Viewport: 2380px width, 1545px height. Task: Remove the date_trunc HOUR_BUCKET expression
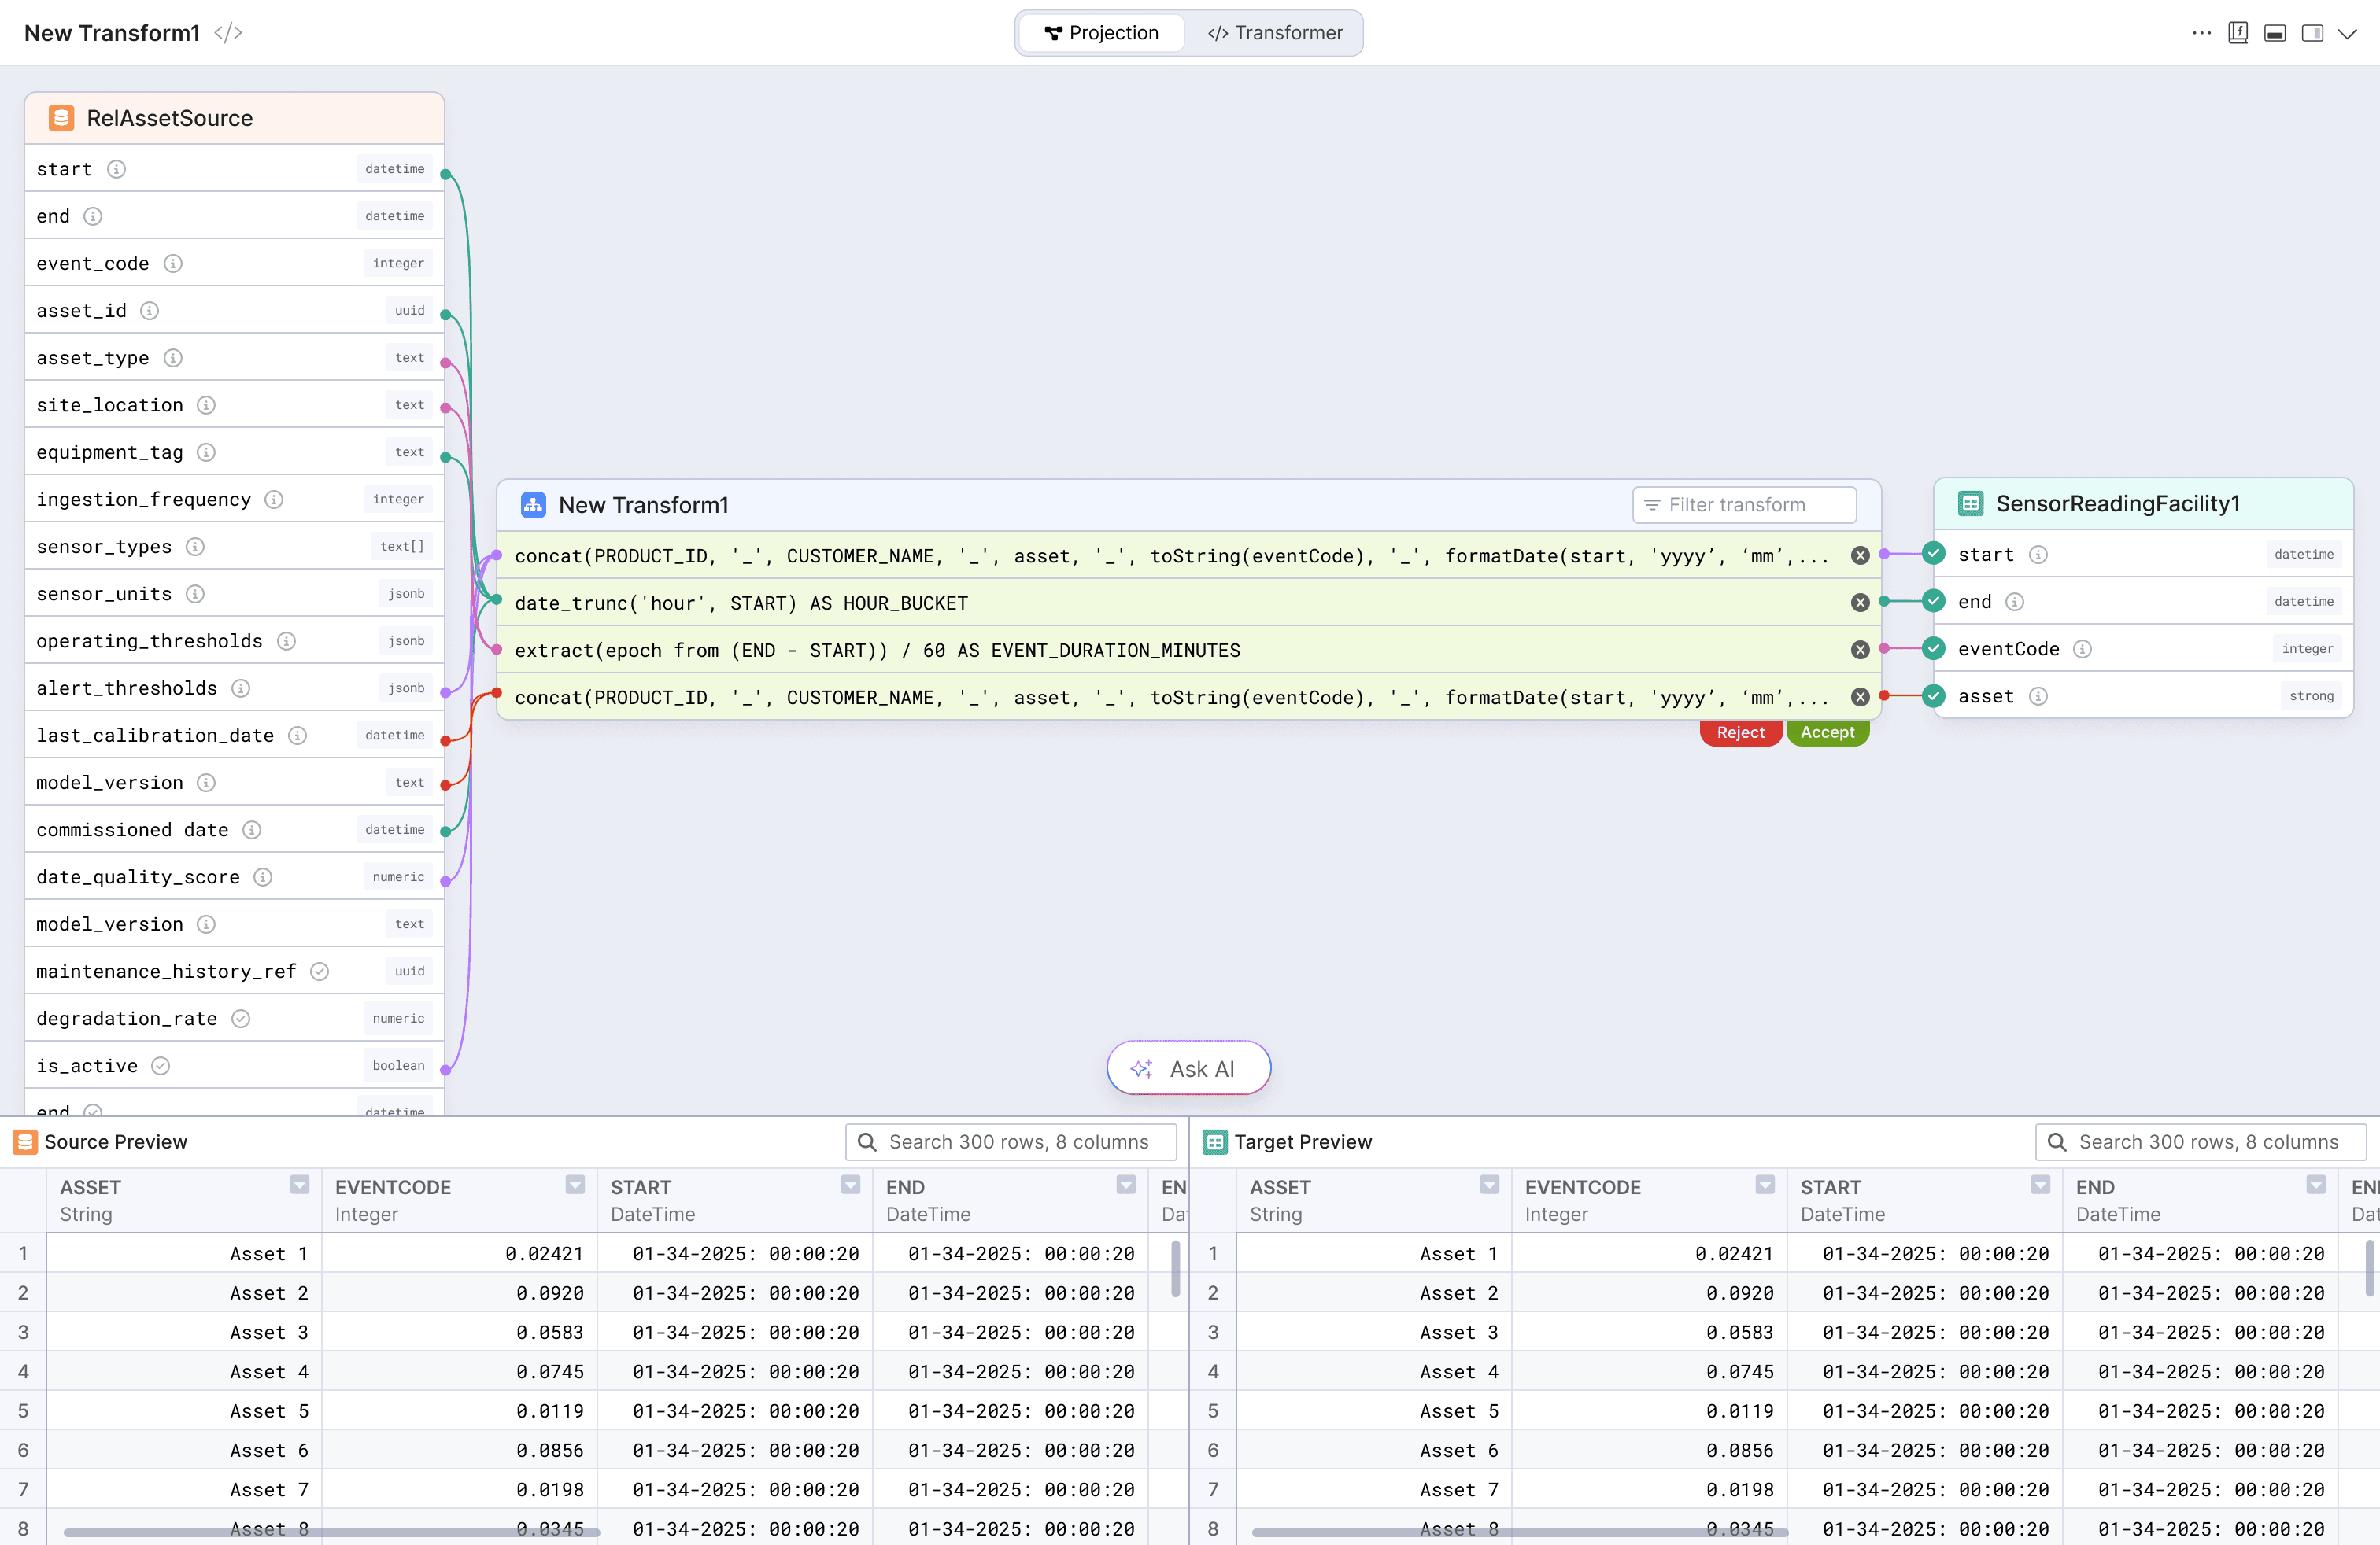pos(1859,602)
